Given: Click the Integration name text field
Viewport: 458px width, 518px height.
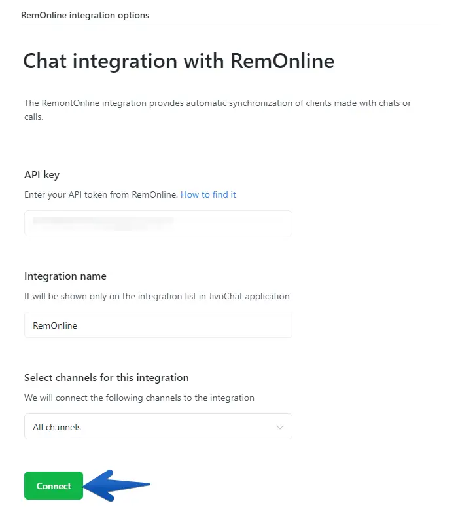Looking at the screenshot, I should point(158,325).
